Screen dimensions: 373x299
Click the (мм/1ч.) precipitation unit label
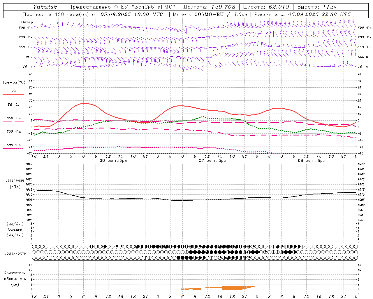[15, 235]
